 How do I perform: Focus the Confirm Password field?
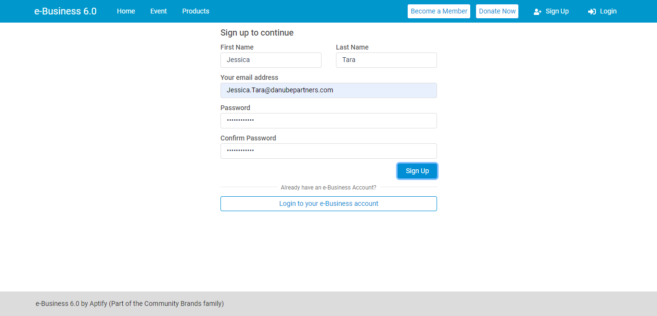tap(329, 151)
